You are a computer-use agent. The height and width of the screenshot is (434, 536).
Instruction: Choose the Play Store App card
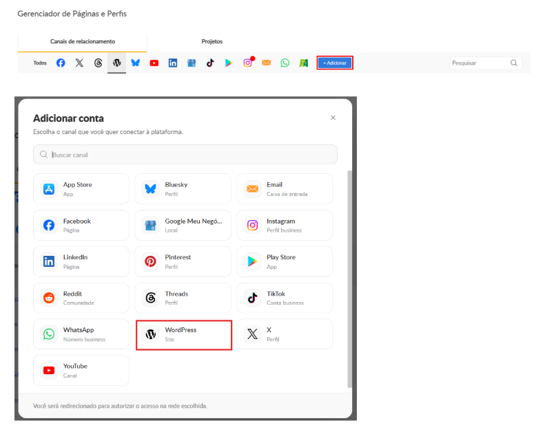(x=285, y=261)
